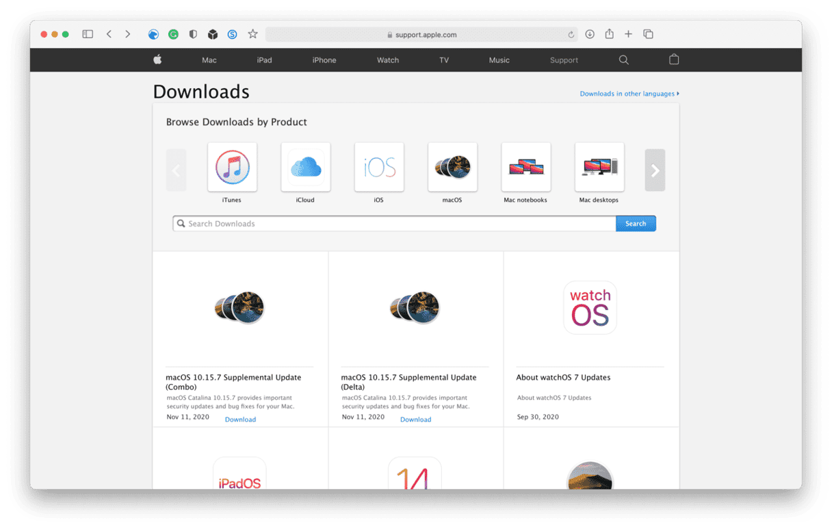This screenshot has width=832, height=529.
Task: Browse Mac notebooks downloads
Action: click(x=526, y=167)
